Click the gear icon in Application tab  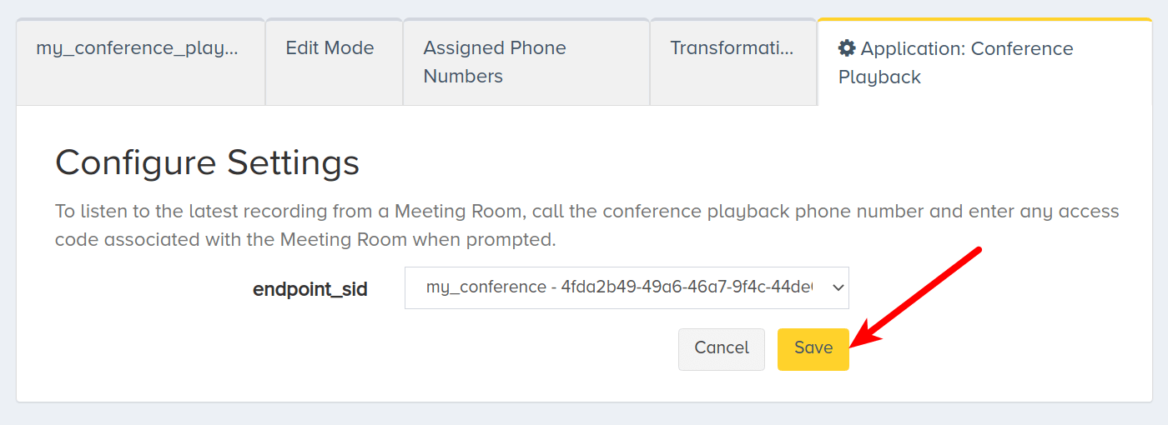tap(847, 48)
